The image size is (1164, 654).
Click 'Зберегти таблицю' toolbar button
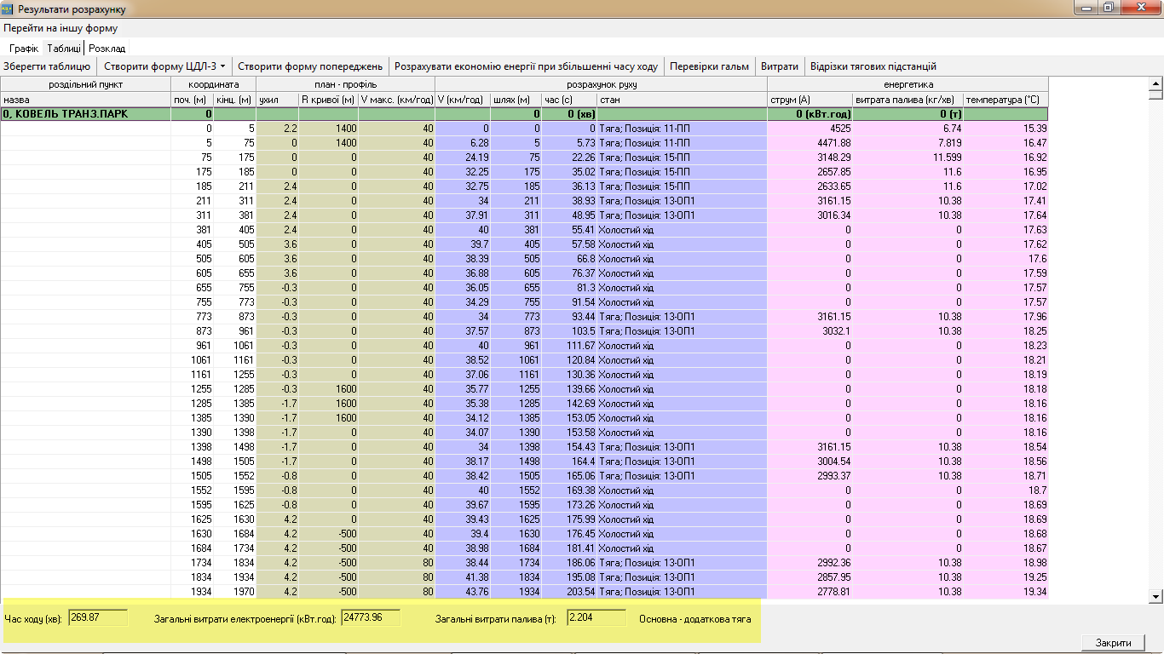click(47, 66)
